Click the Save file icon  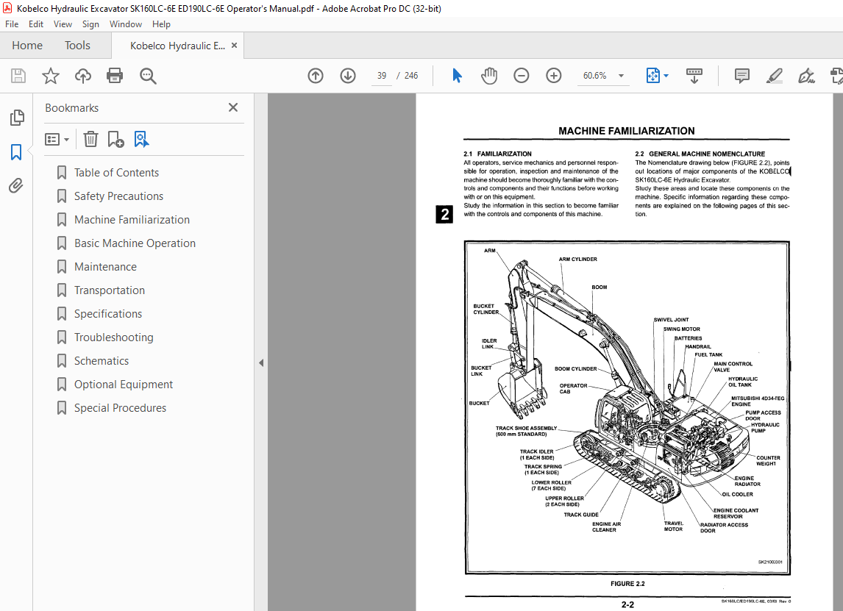click(x=18, y=76)
